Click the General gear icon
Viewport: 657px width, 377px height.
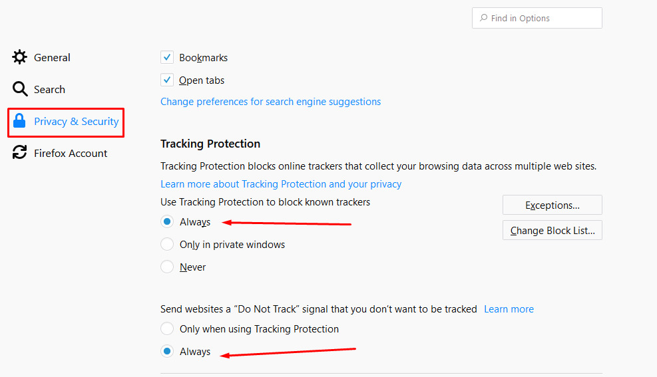20,57
